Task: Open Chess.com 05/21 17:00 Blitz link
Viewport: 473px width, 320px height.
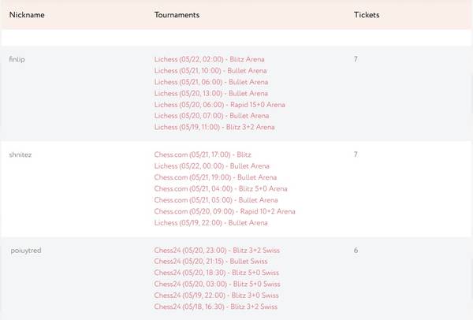Action: 203,154
